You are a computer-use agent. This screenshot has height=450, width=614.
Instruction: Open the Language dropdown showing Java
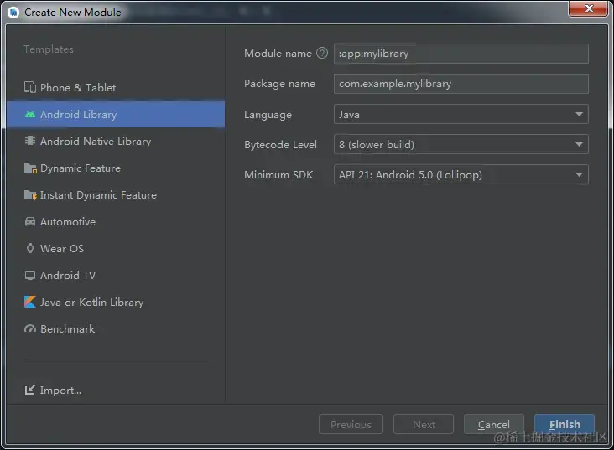click(460, 114)
